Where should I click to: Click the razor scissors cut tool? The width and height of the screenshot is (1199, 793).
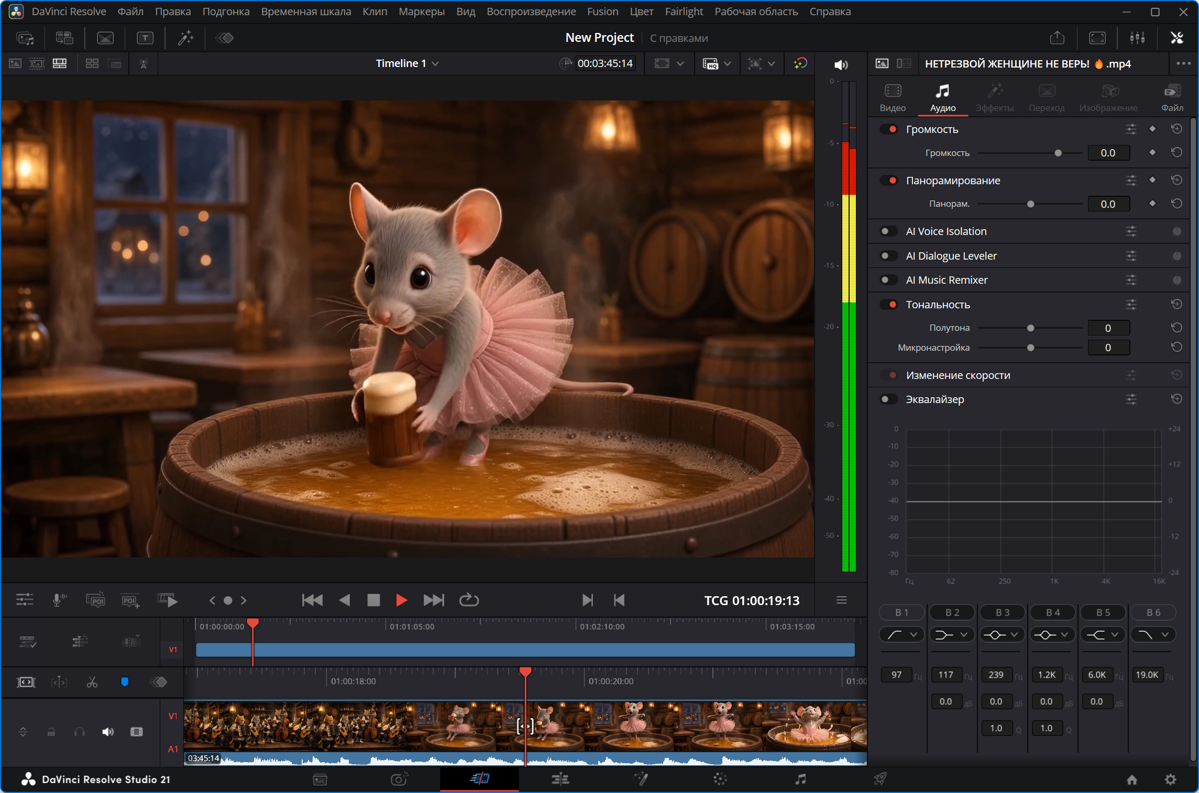click(x=92, y=682)
